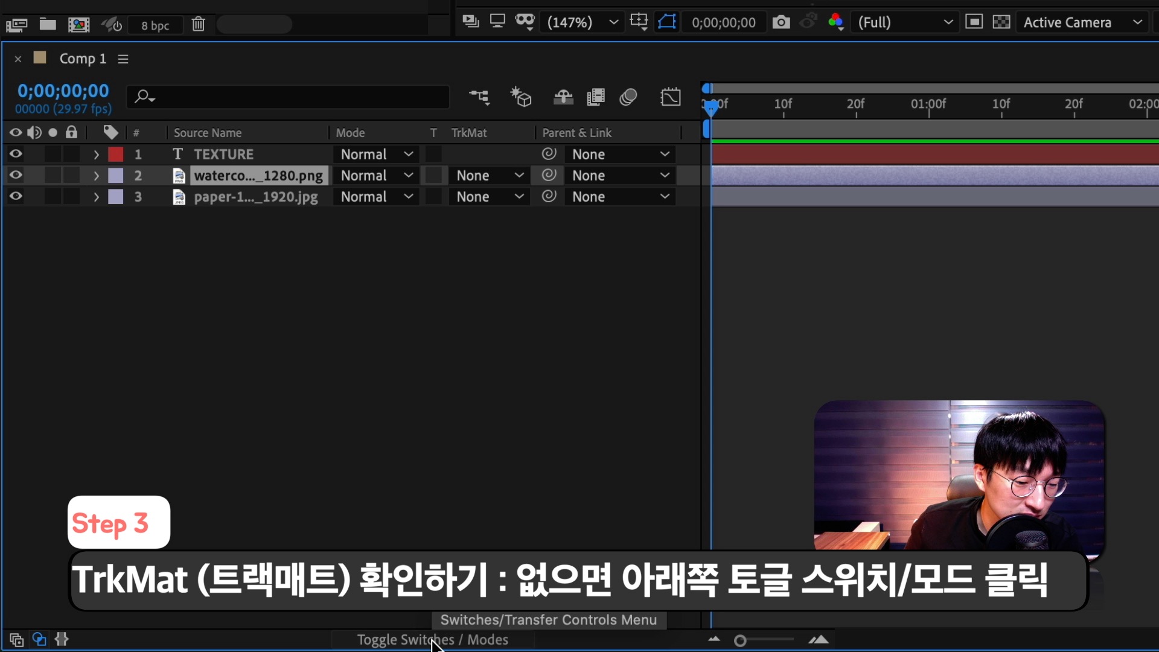Hide the TEXTURE layer with eye icon
This screenshot has height=652, width=1159.
point(16,154)
